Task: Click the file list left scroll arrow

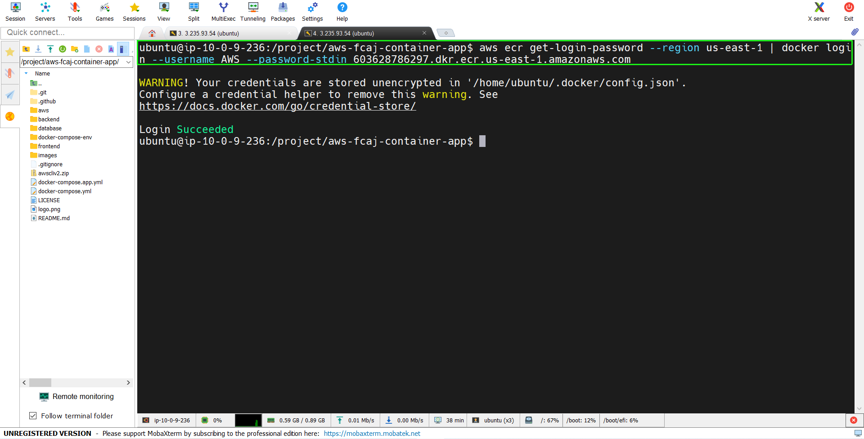Action: coord(24,382)
